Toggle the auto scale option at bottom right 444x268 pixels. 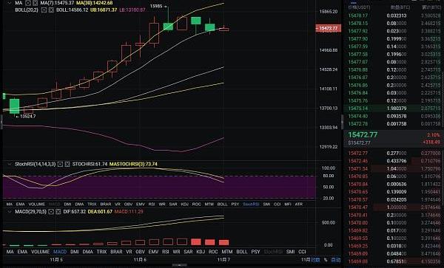(x=336, y=260)
